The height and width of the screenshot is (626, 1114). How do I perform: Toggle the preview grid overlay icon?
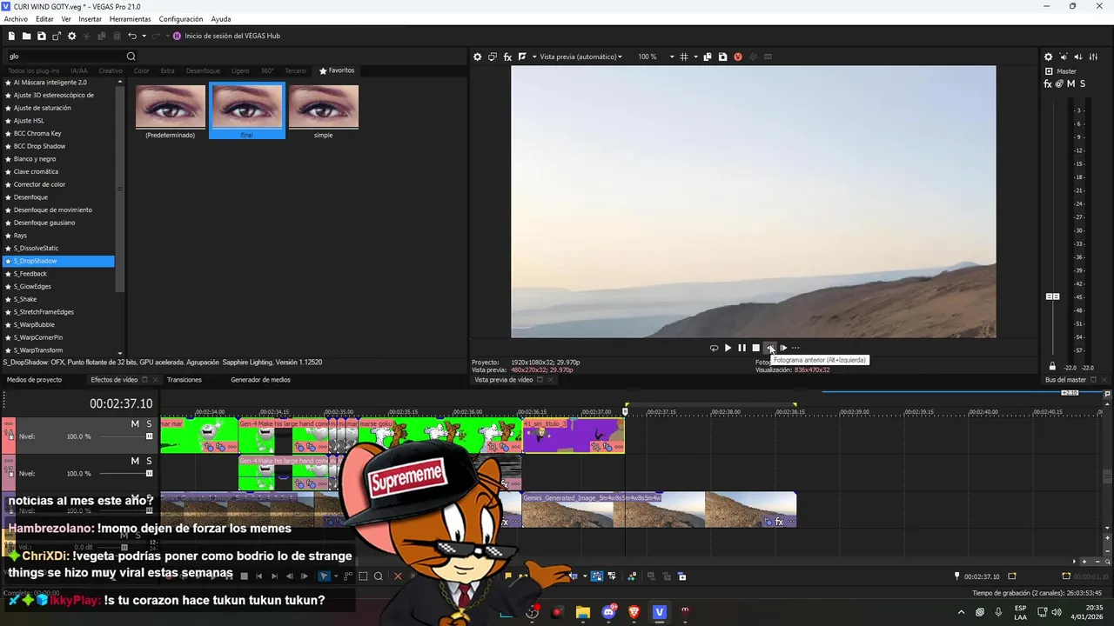click(684, 57)
